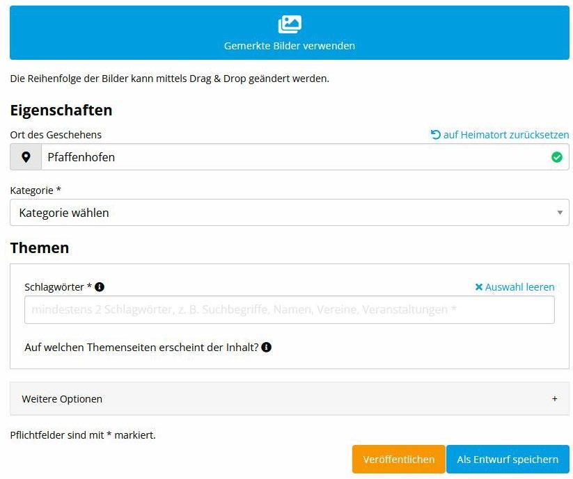Click Gemerkte Bilder verwenden banner
The image size is (573, 479).
(290, 33)
